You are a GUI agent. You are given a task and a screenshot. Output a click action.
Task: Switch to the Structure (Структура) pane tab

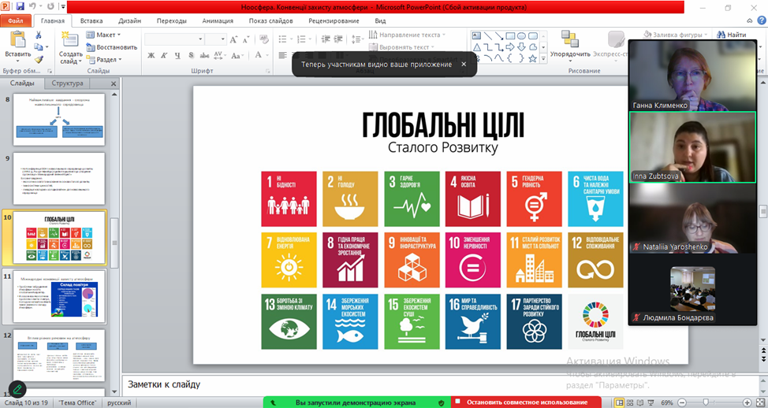[67, 83]
